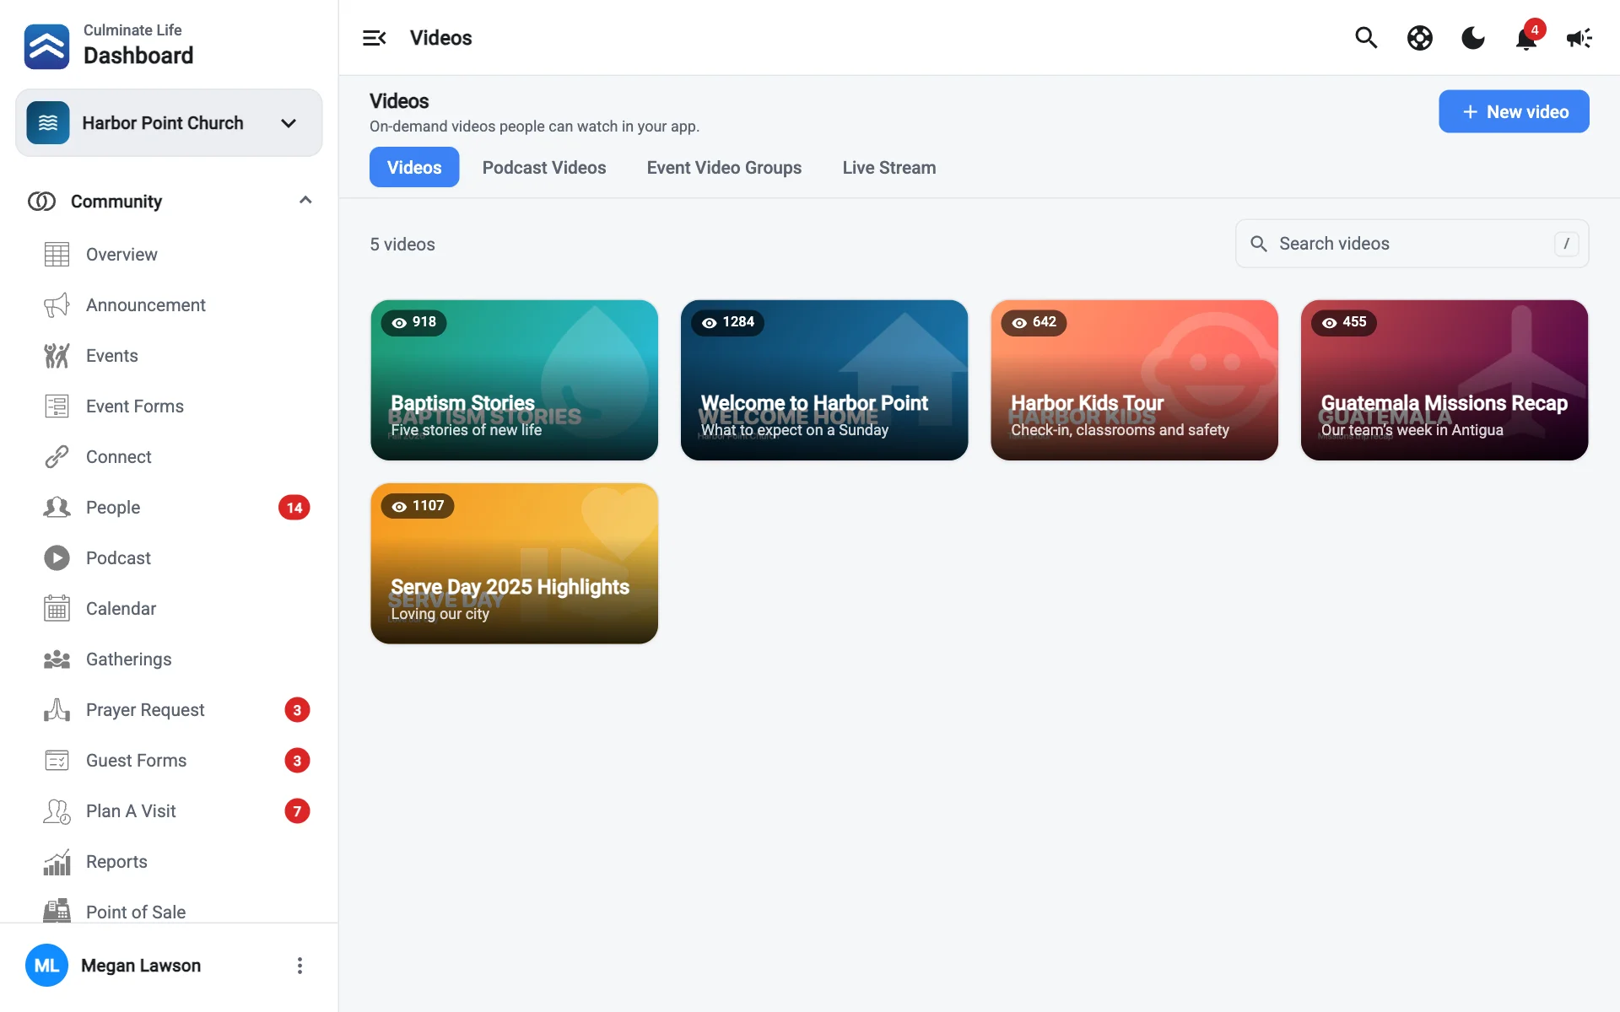Open Megan Lawson's three-dot menu
1620x1012 pixels.
[300, 966]
